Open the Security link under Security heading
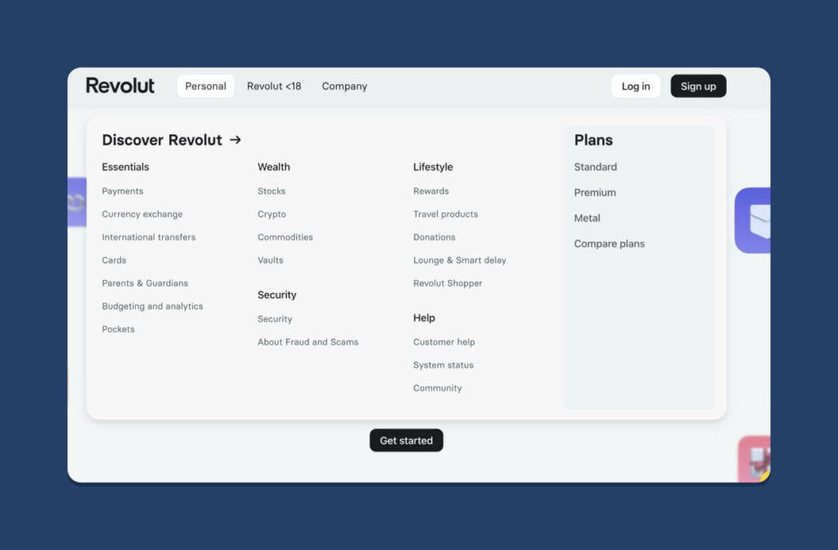The image size is (838, 550). (275, 319)
